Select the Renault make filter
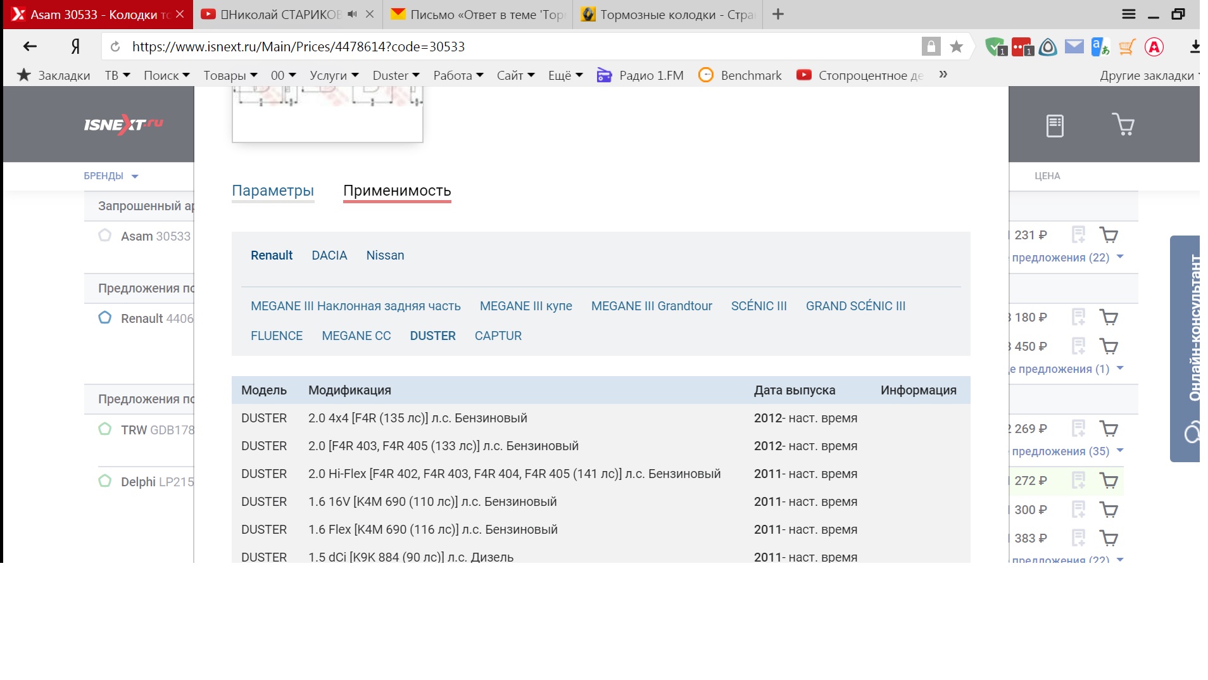This screenshot has width=1208, height=680. click(x=272, y=255)
